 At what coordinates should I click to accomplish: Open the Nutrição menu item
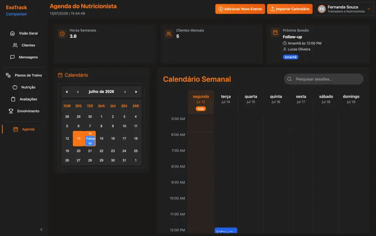24,87
